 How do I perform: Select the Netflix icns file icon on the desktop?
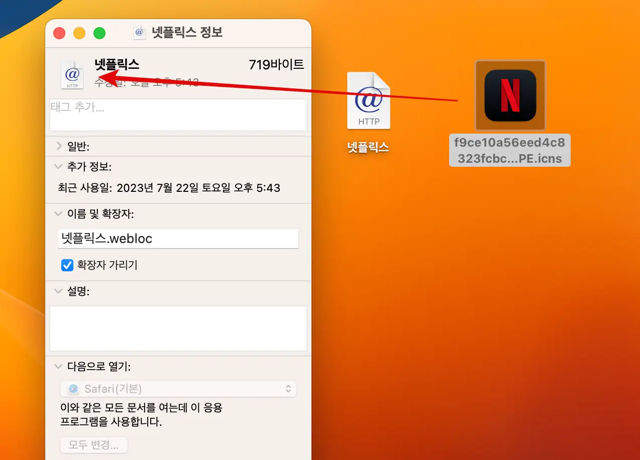tap(510, 95)
